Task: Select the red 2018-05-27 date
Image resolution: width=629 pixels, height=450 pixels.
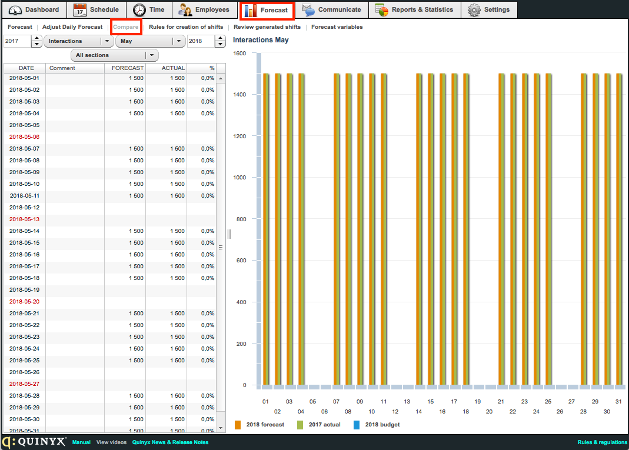Action: click(x=25, y=384)
